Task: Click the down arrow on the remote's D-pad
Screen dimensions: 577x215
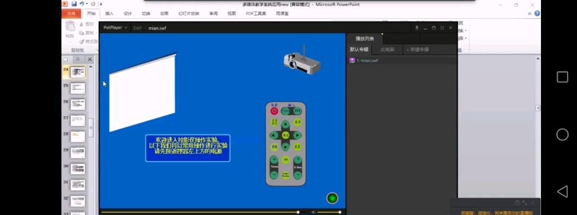Action: tap(286, 147)
